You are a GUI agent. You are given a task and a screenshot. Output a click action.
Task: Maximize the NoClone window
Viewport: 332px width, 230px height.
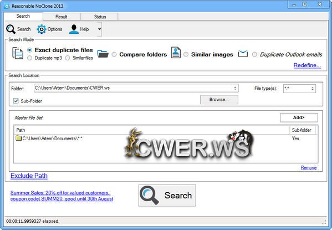click(304, 4)
